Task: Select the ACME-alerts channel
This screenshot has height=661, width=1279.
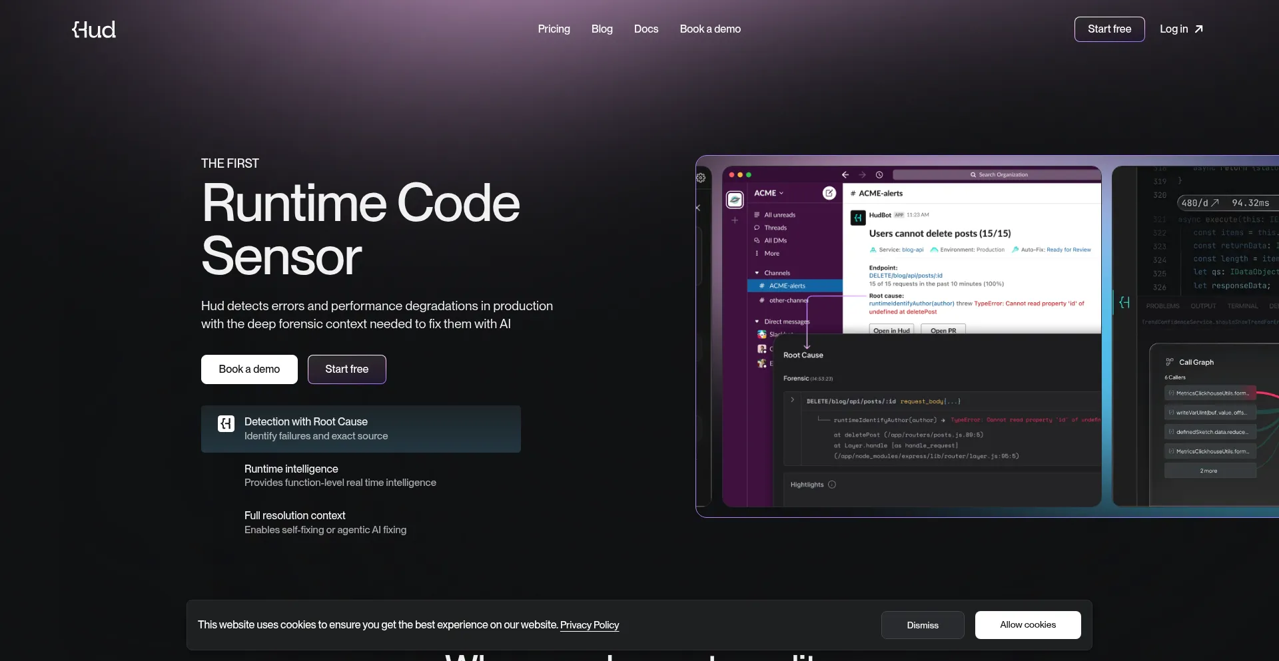Action: (x=795, y=286)
